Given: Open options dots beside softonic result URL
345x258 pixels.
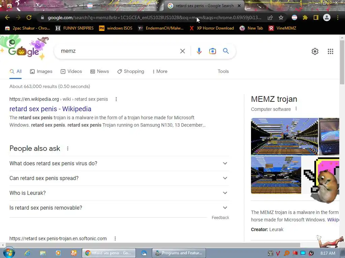Looking at the screenshot, I should pos(115,239).
